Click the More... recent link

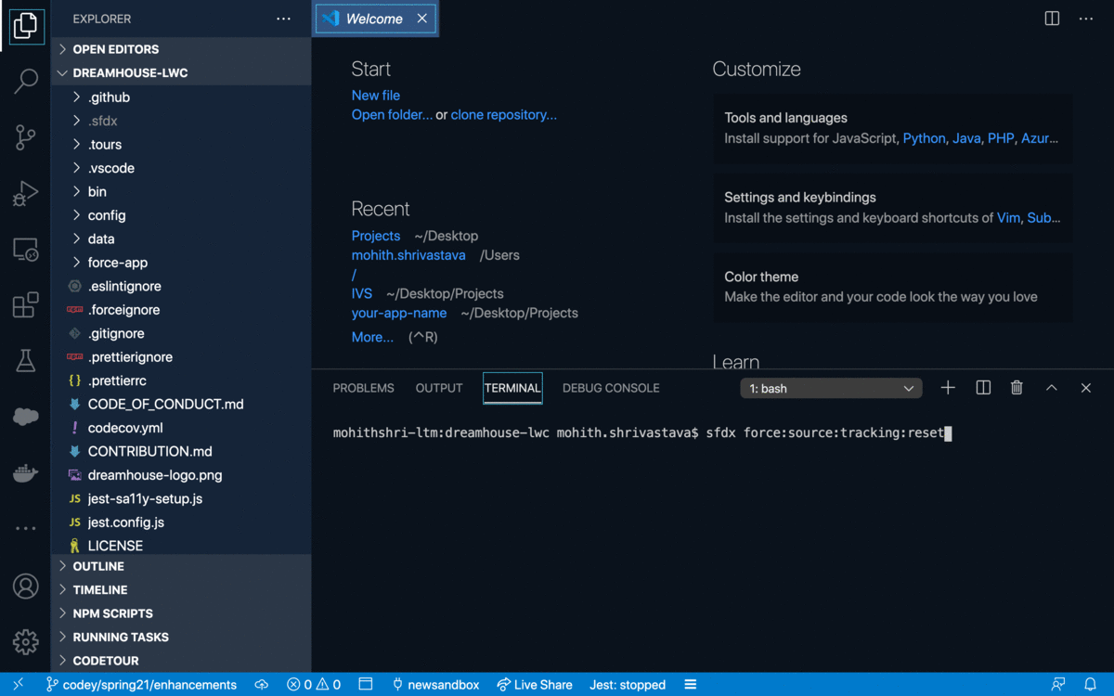372,337
